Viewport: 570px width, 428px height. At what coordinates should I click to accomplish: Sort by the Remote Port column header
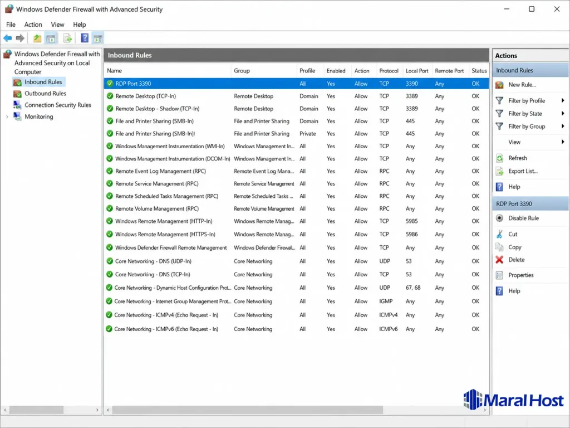coord(449,71)
